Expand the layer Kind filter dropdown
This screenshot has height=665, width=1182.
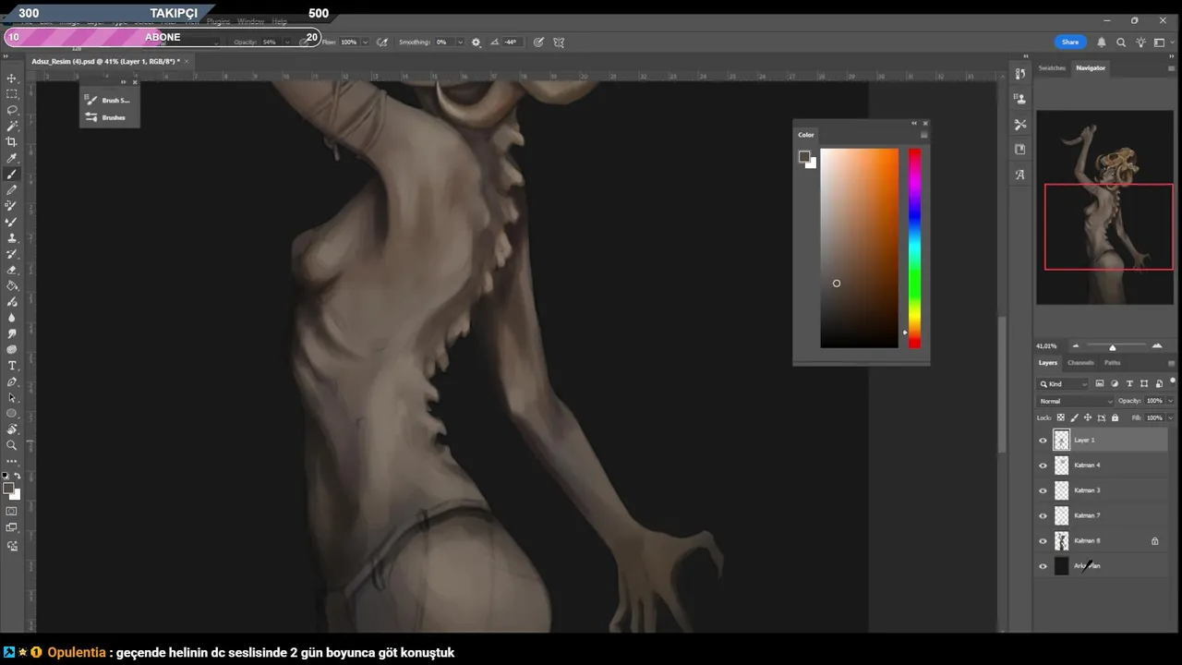(1064, 383)
